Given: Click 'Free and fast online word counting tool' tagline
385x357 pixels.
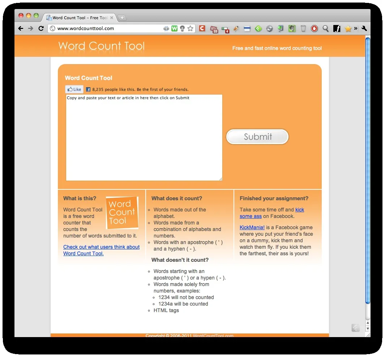Looking at the screenshot, I should pyautogui.click(x=277, y=48).
